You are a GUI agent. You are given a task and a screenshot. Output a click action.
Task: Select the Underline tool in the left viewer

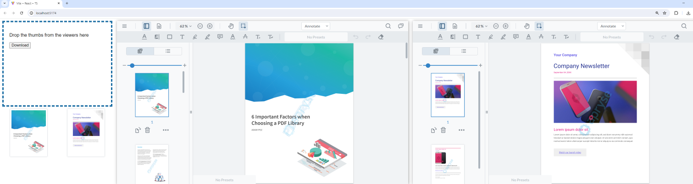pos(144,37)
